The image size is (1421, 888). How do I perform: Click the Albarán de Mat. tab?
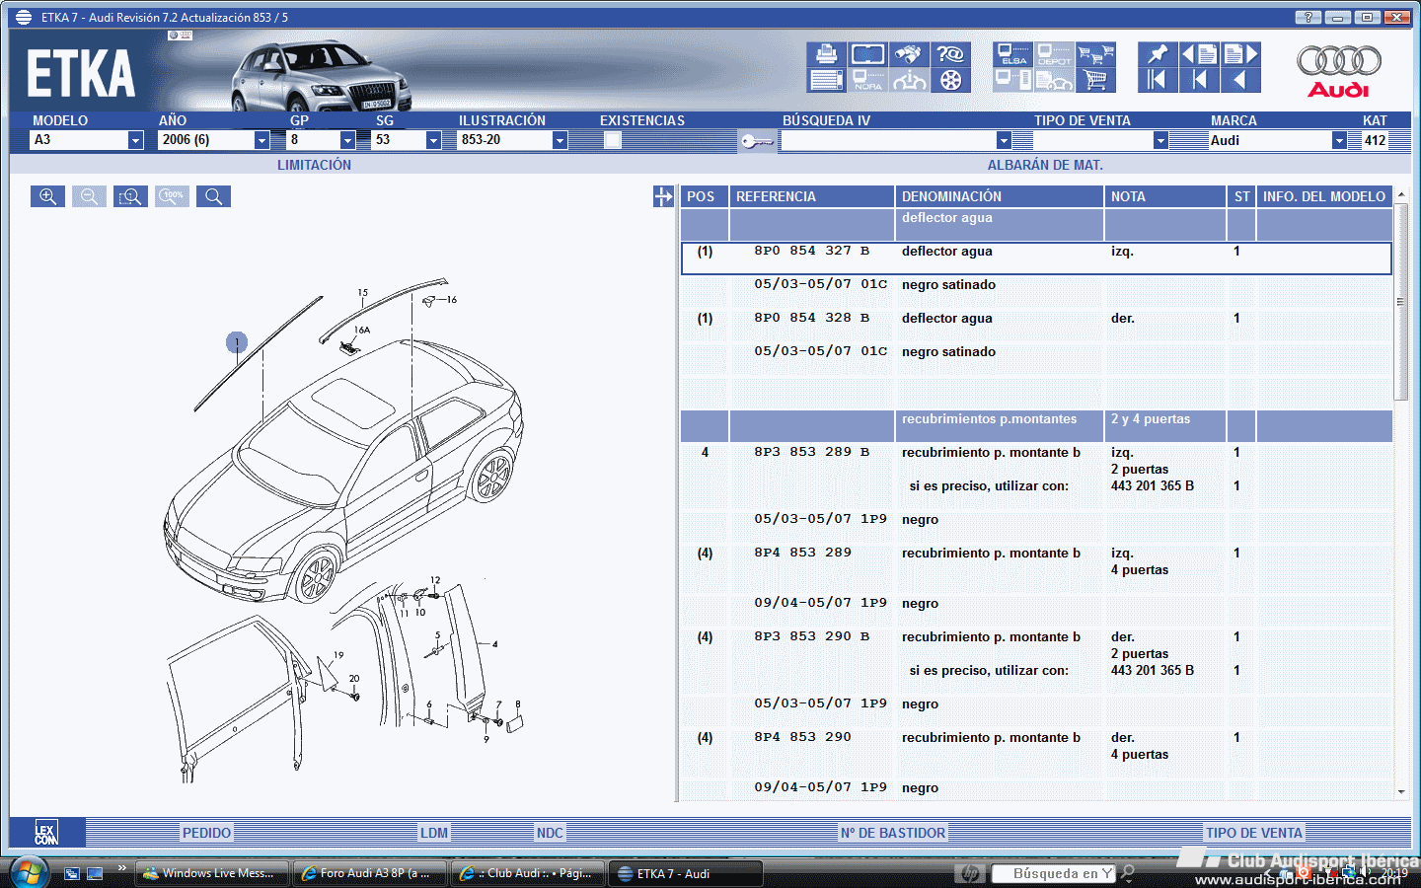tap(1045, 165)
